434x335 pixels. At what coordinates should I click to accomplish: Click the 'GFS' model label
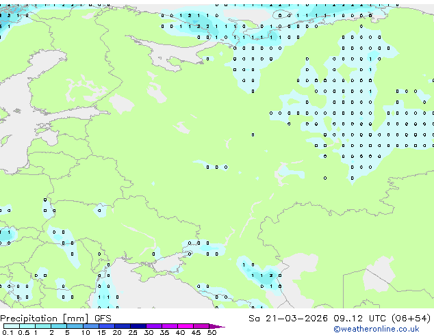click(103, 319)
